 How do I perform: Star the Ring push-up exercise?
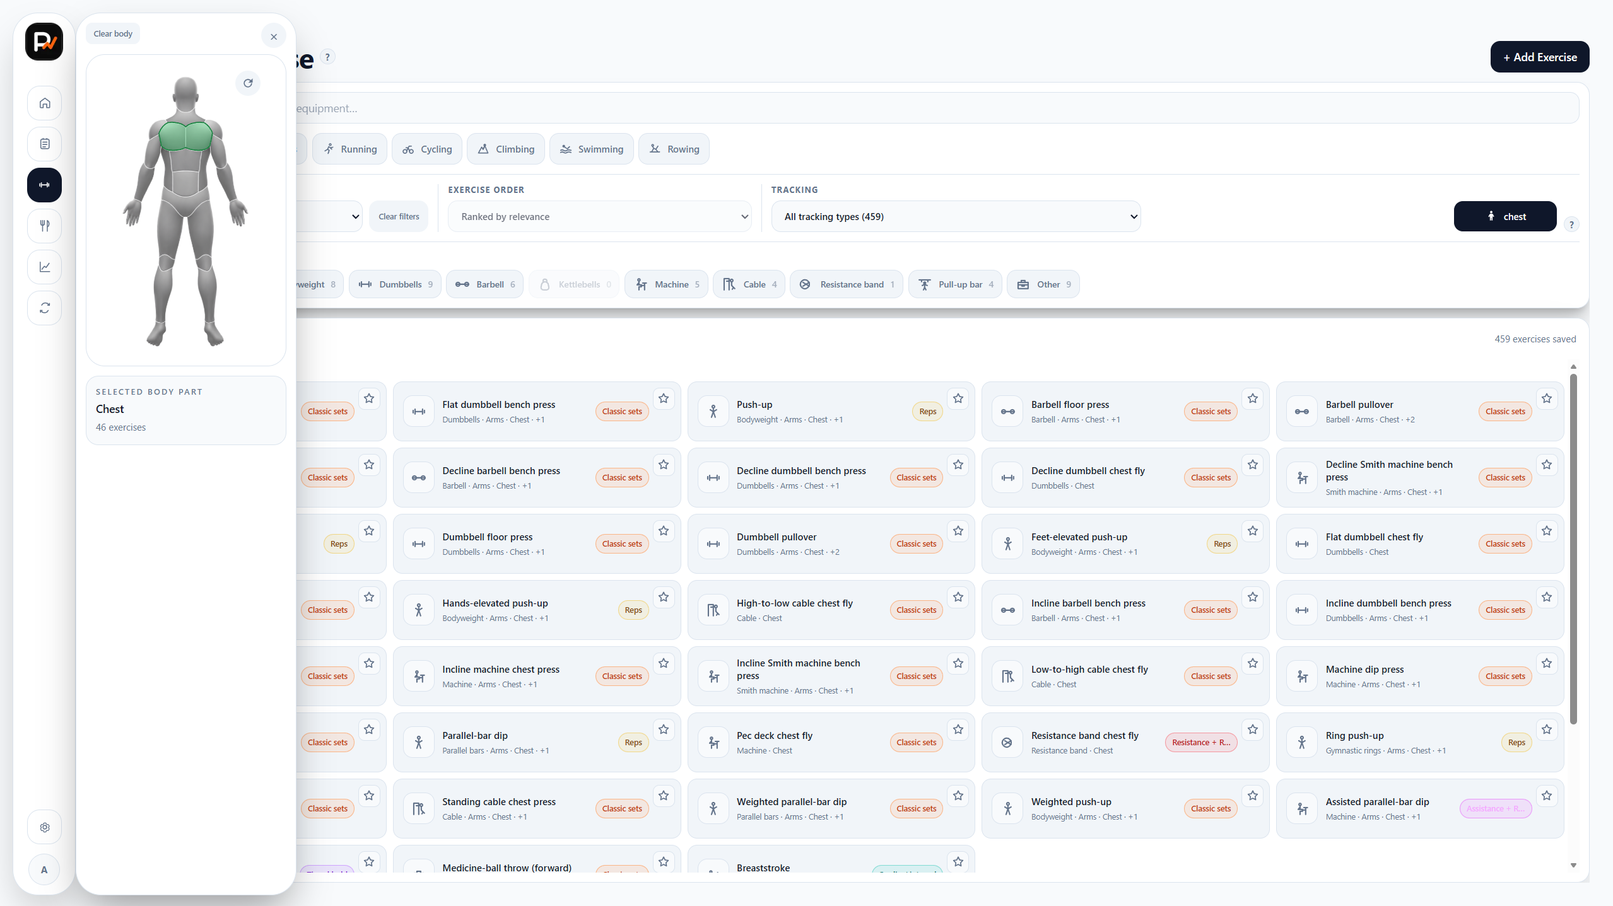point(1547,729)
